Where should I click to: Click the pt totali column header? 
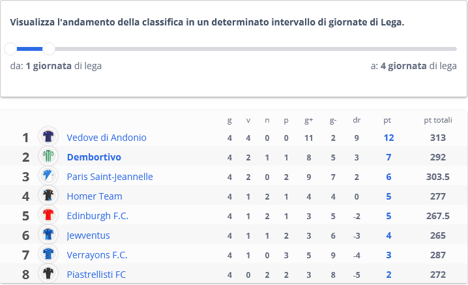(x=438, y=120)
